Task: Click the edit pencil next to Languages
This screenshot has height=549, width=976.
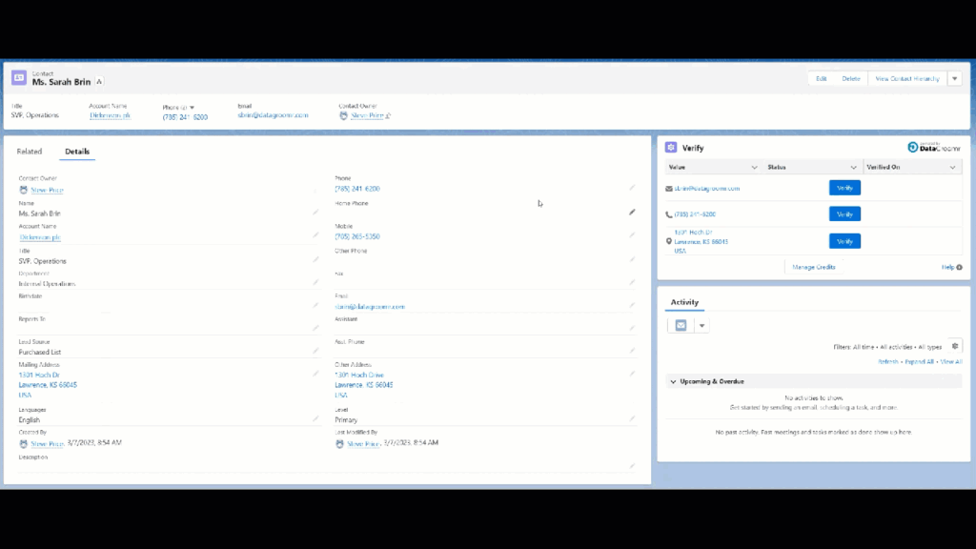Action: click(x=315, y=418)
